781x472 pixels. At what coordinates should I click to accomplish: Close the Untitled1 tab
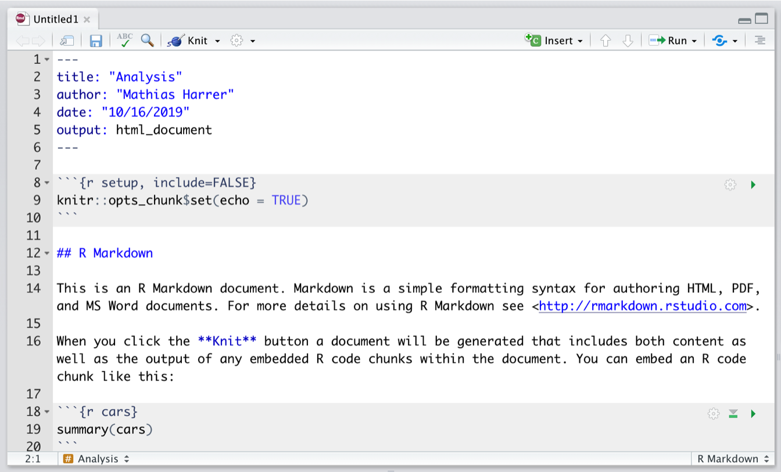87,19
